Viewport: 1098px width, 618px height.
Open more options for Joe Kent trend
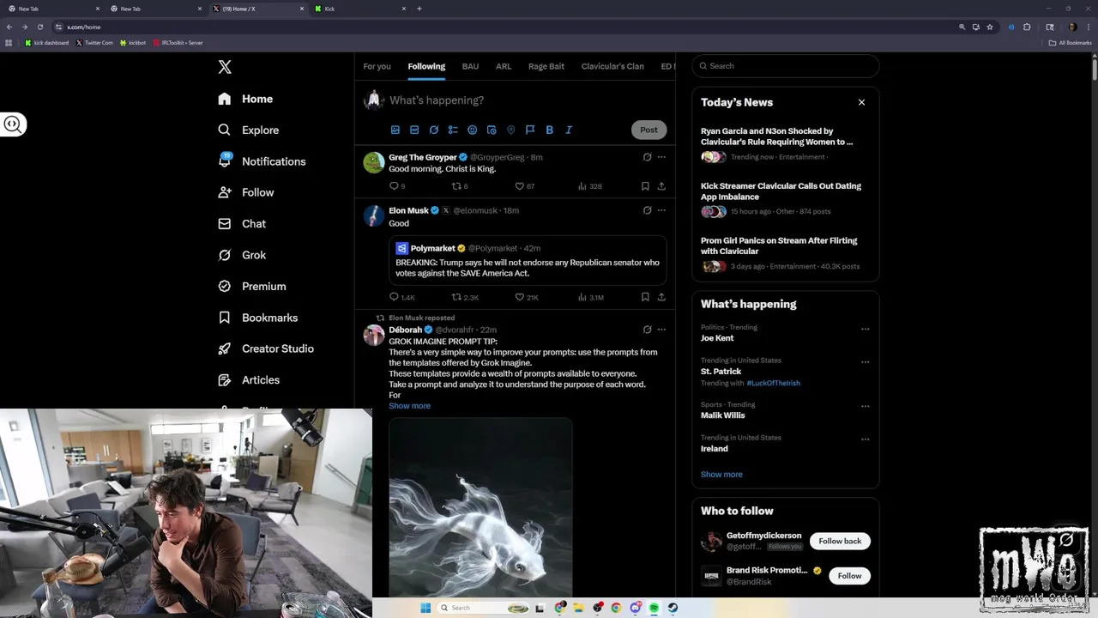[x=865, y=329]
